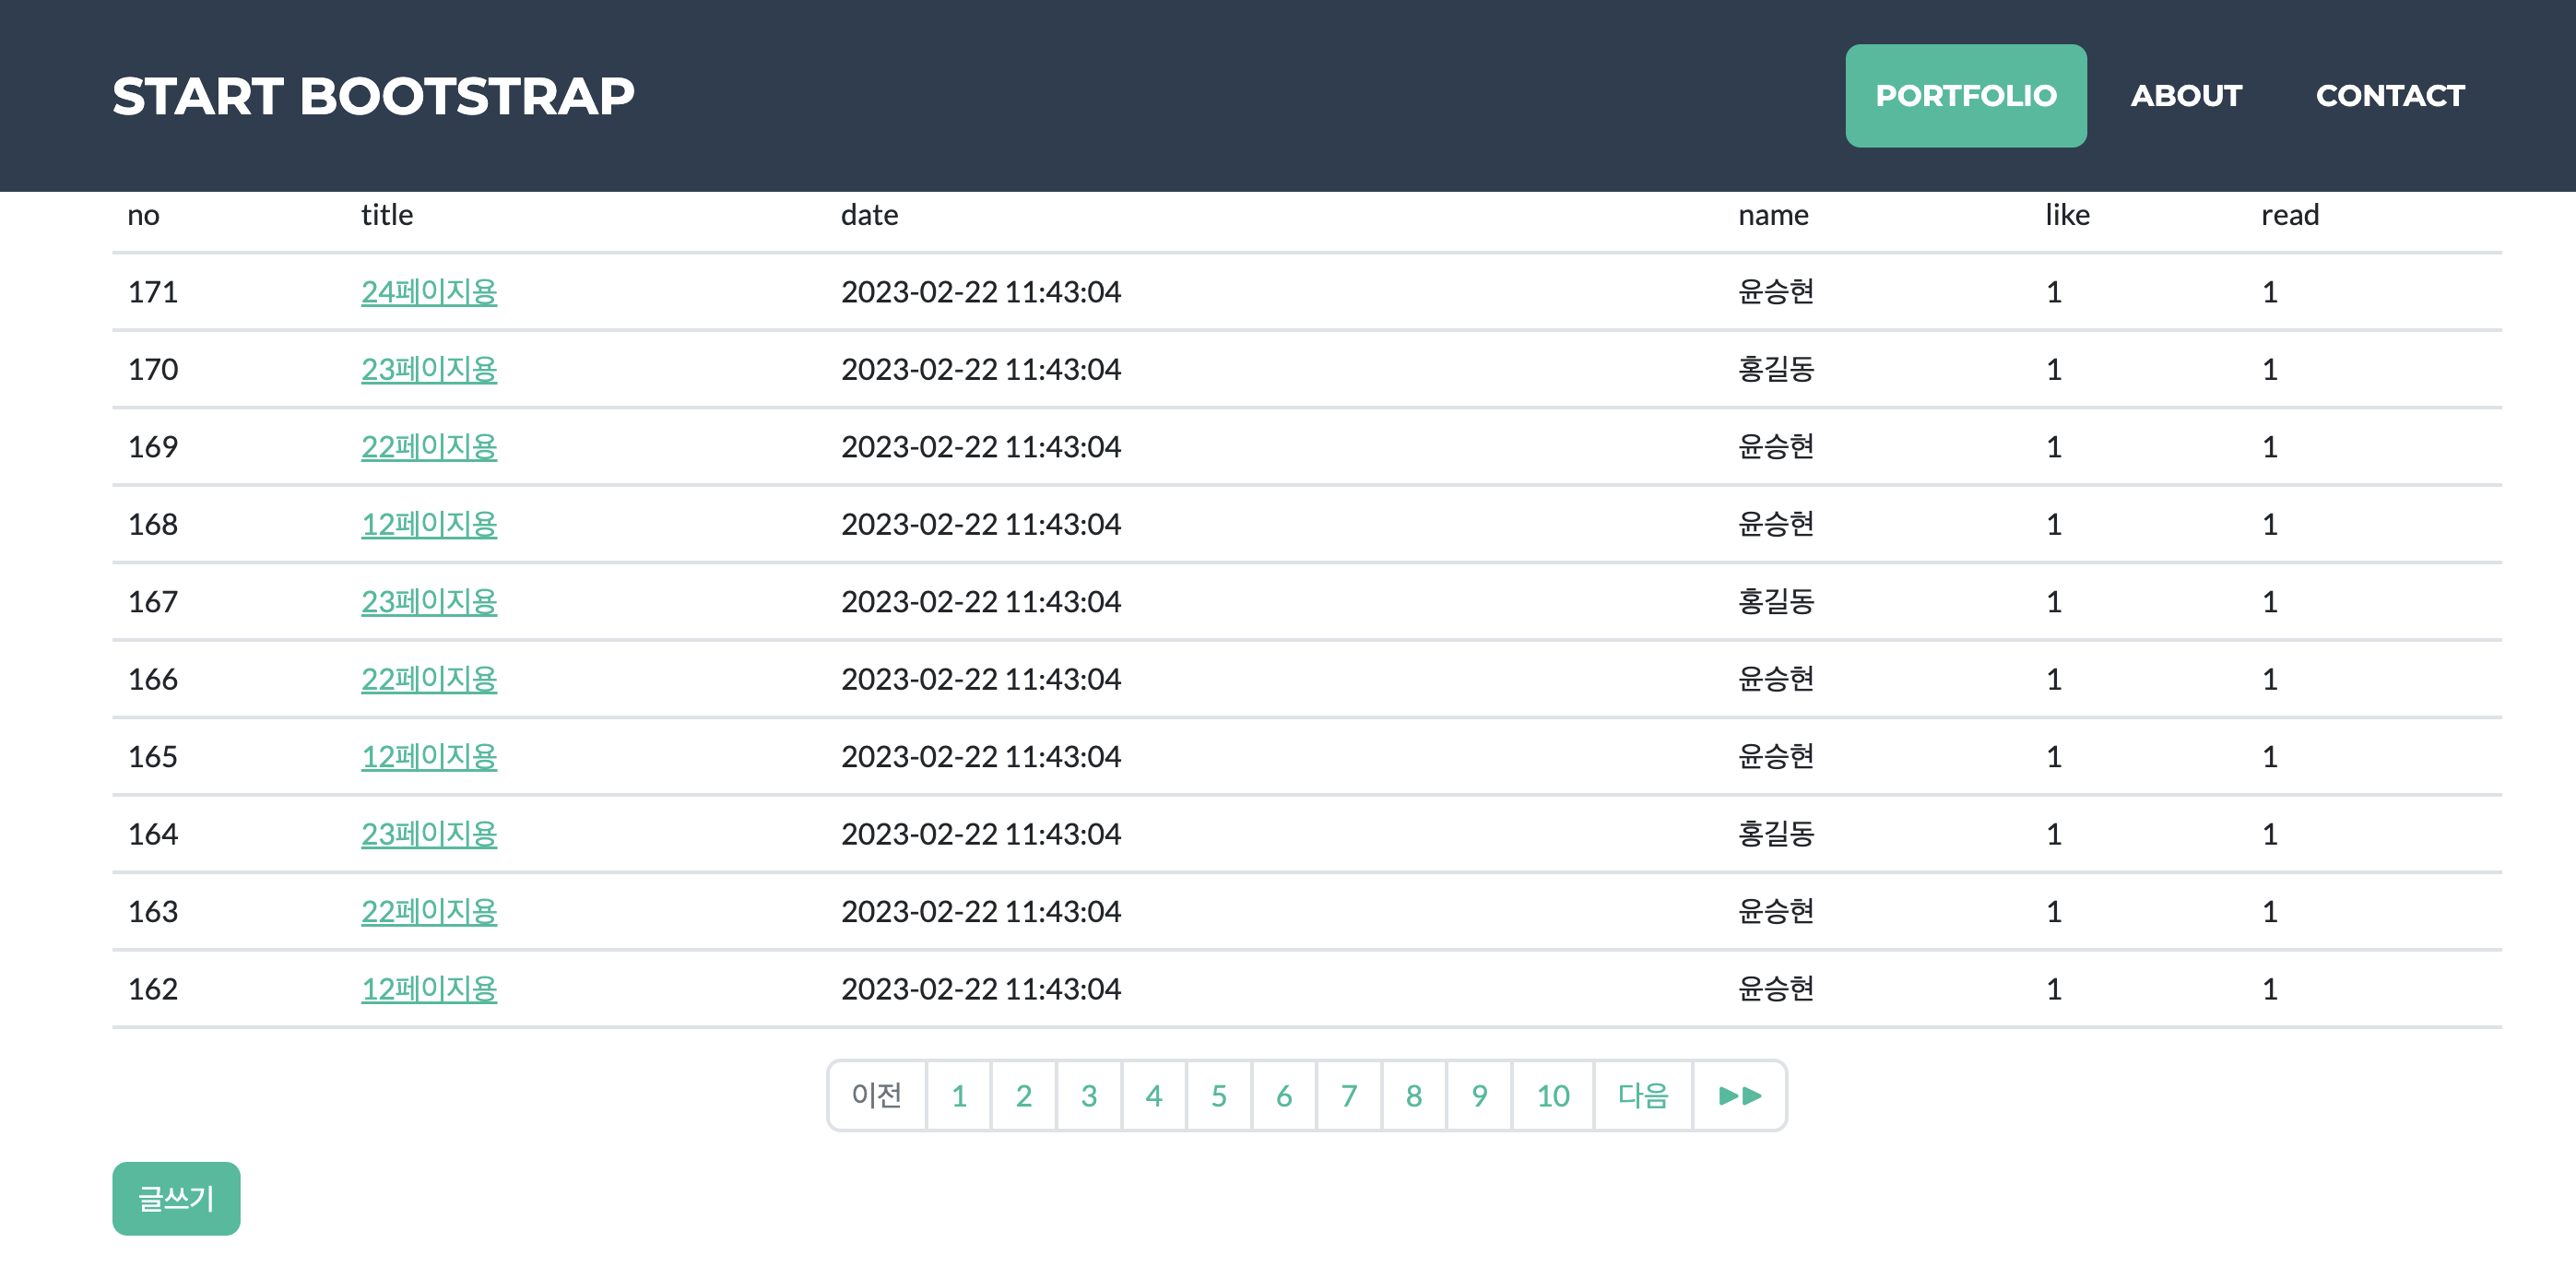Go to the ABOUT section
The height and width of the screenshot is (1267, 2576).
pos(2186,96)
